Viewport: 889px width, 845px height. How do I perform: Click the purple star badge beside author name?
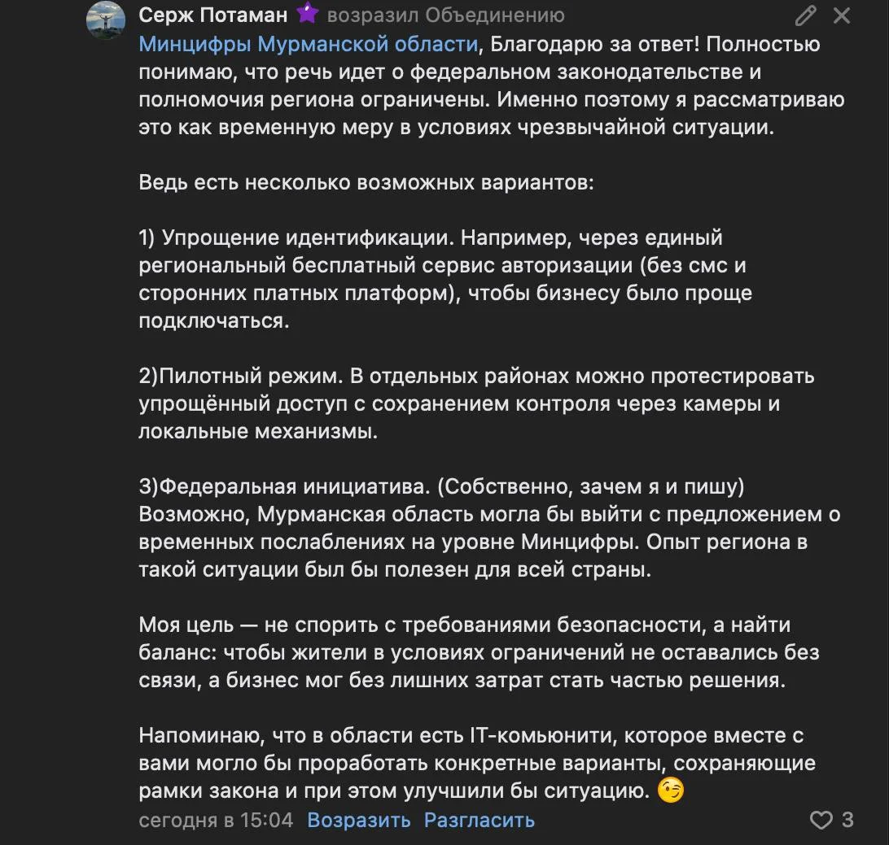307,14
